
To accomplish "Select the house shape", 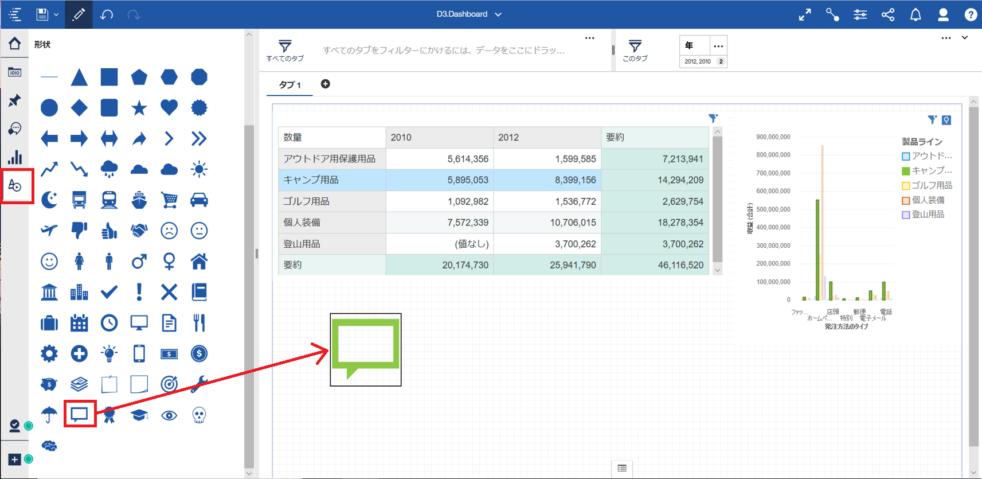I will tap(199, 262).
